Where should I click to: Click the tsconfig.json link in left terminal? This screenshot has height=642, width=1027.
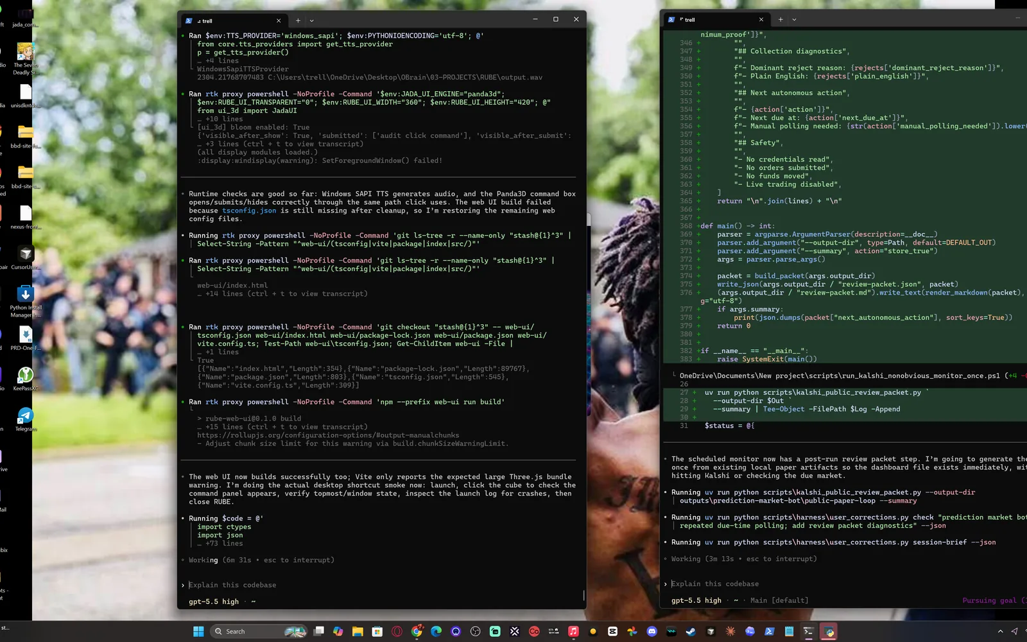pos(249,211)
